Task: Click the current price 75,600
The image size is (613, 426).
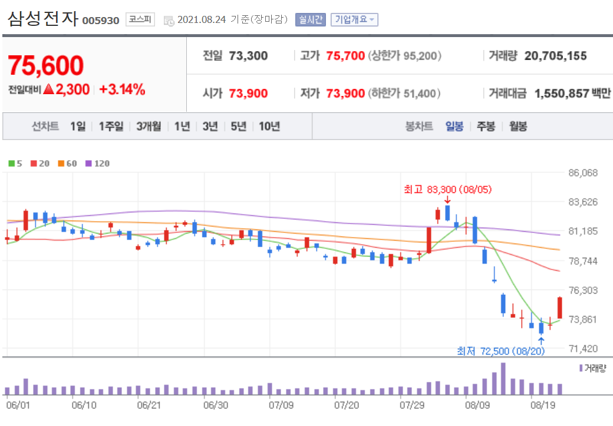Action: point(46,65)
